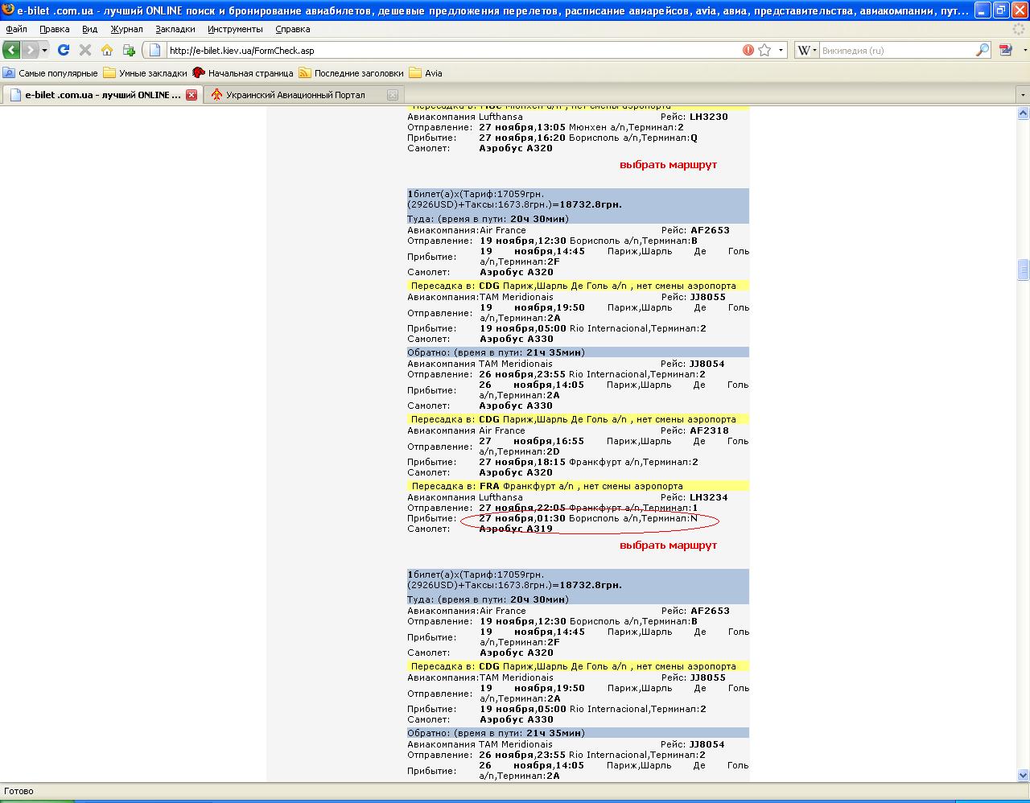Bookmark this page with the star icon
This screenshot has height=803, width=1030.
coord(764,50)
